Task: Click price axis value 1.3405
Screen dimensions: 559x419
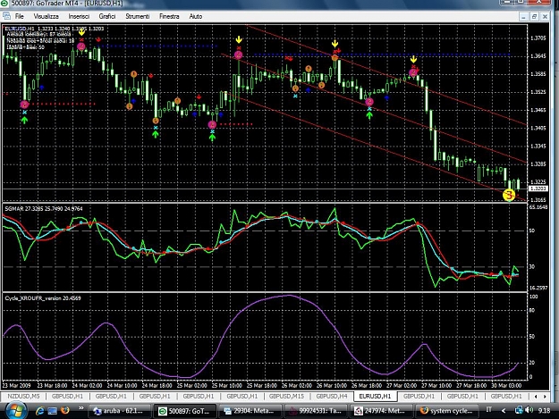Action: (x=538, y=128)
